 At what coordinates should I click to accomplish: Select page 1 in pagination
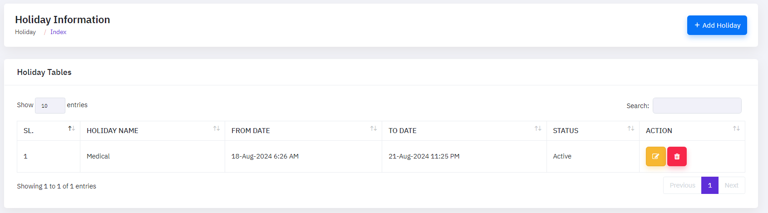(x=710, y=185)
